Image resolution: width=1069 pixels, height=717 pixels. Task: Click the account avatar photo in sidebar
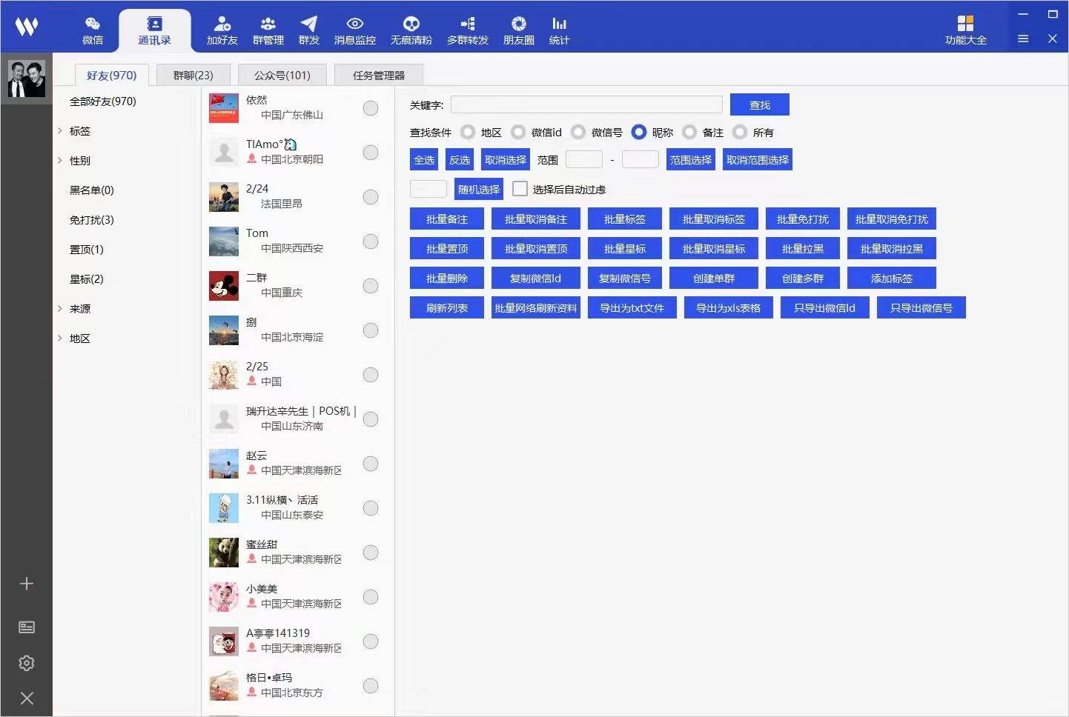[x=26, y=79]
